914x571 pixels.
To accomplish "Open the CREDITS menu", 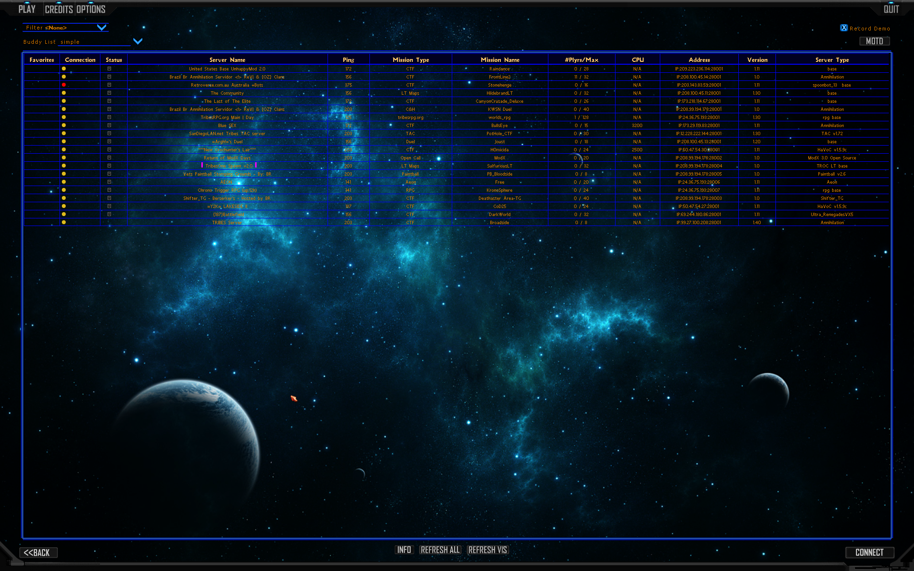I will pyautogui.click(x=59, y=9).
